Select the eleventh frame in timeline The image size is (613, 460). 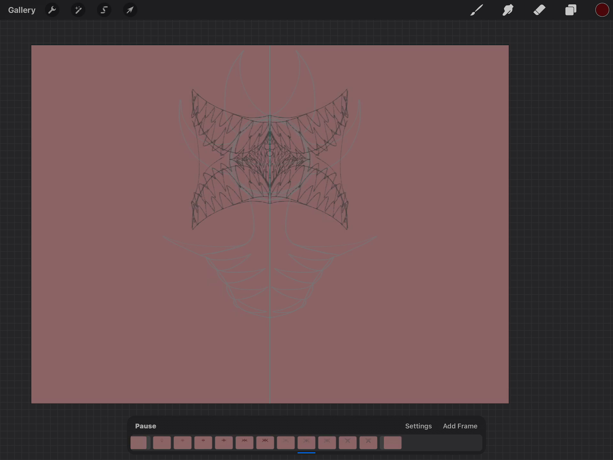[x=348, y=443]
